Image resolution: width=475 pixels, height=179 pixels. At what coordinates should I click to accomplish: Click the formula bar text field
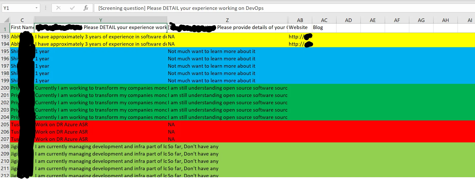coord(278,8)
